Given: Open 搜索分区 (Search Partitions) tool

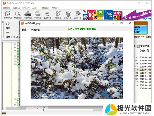Looking at the screenshot, I should click(x=18, y=15).
